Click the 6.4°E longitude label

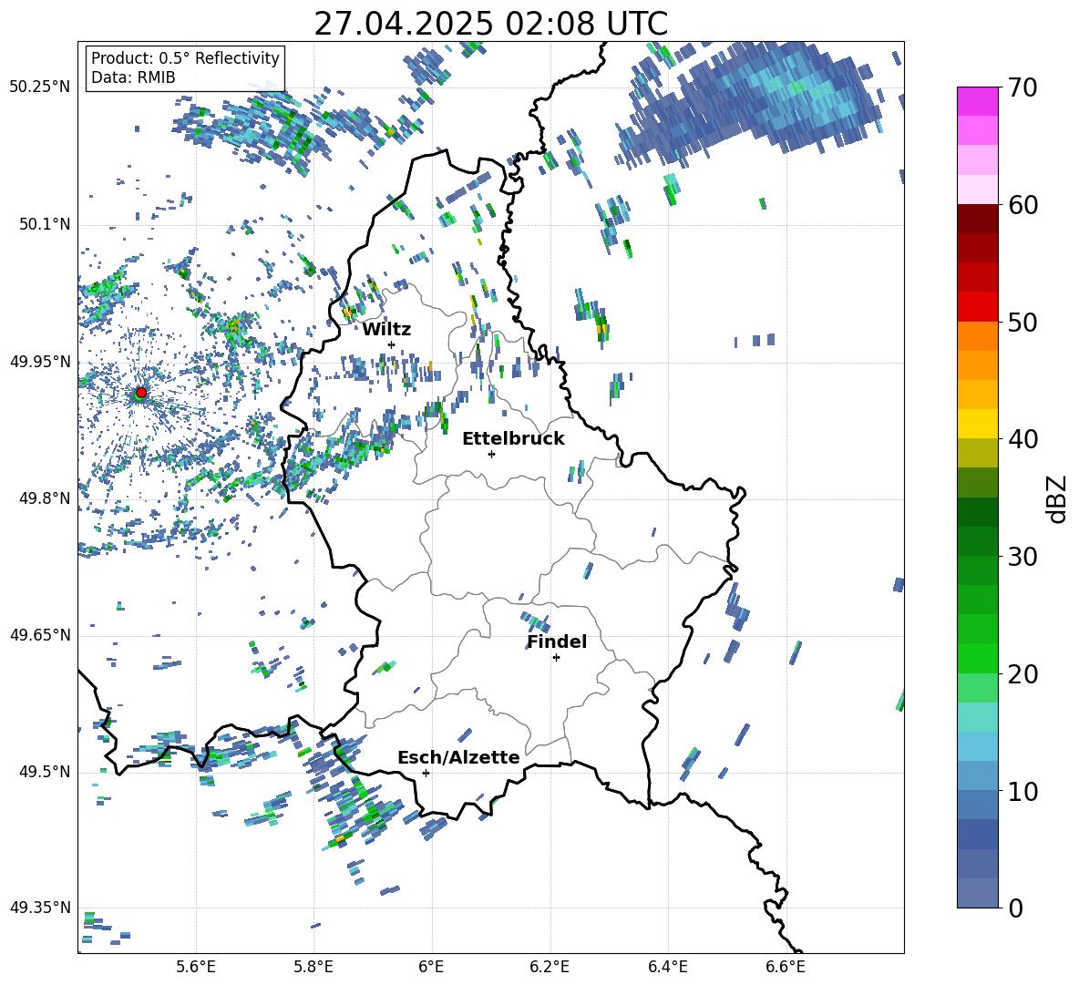(667, 967)
